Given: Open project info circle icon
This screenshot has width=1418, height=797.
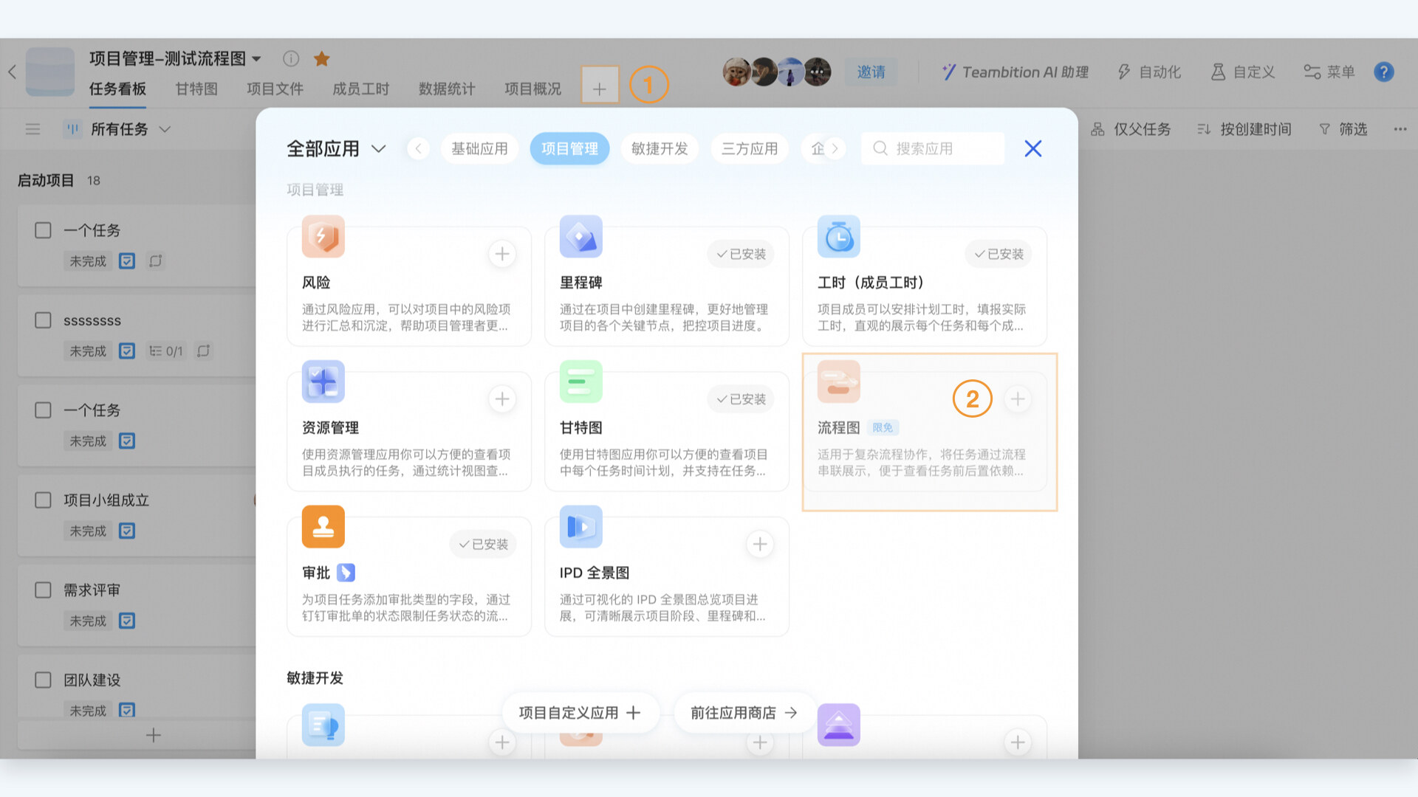Looking at the screenshot, I should click(291, 59).
